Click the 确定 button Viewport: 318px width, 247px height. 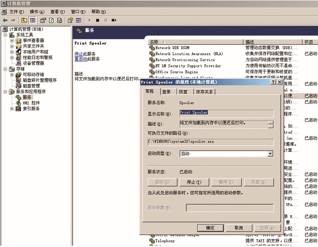[210, 228]
